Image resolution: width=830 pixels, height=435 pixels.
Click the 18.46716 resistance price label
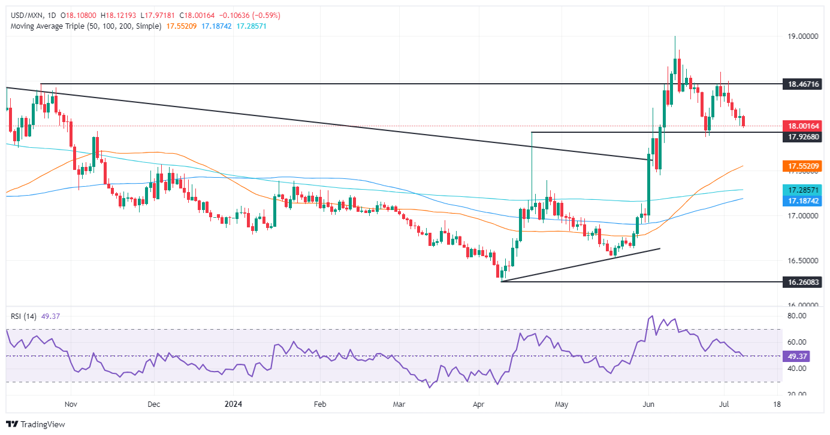click(x=804, y=86)
